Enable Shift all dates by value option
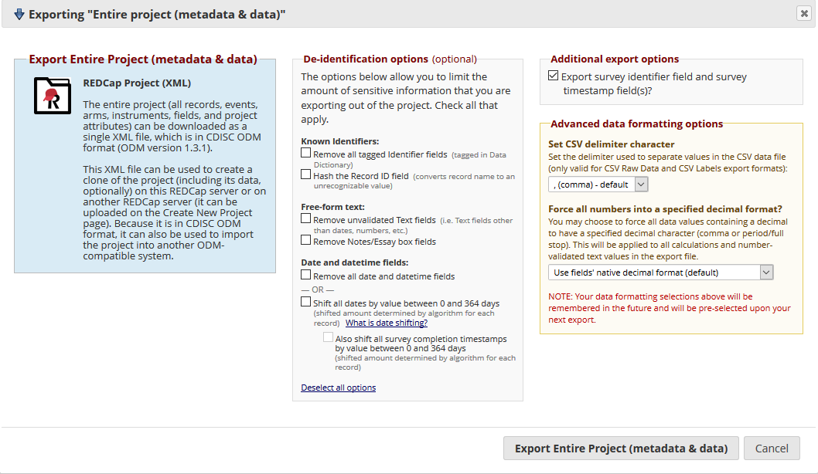 coord(305,302)
